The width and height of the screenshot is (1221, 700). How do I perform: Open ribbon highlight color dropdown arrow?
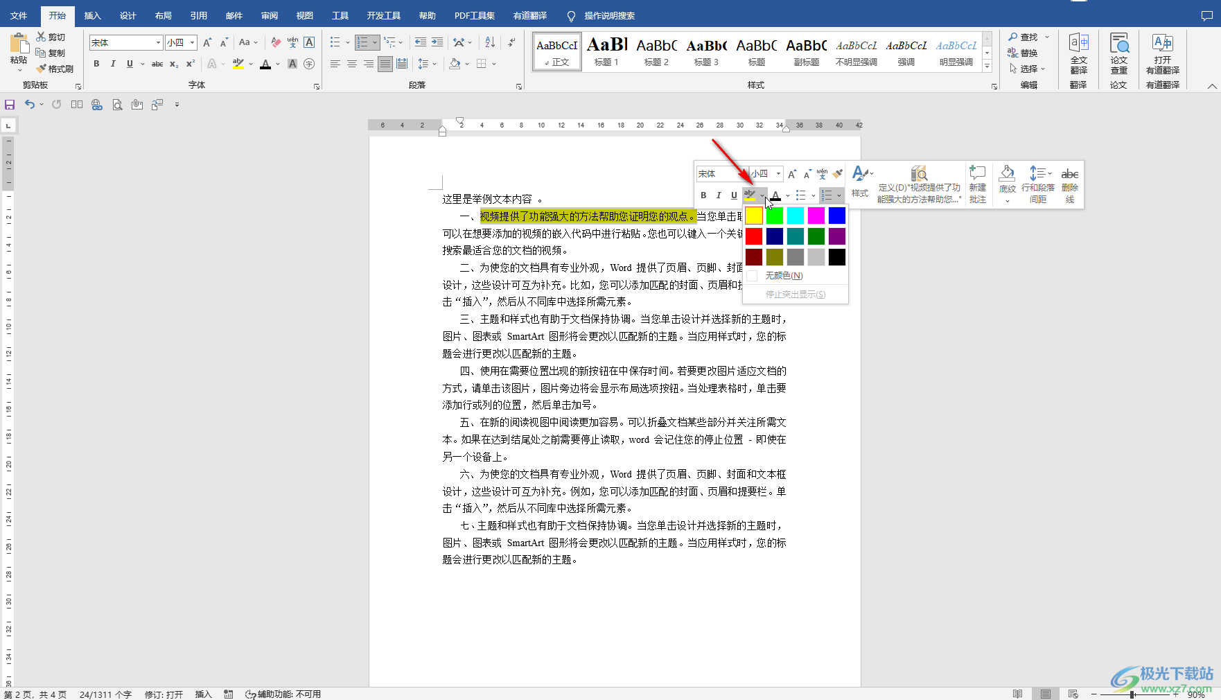point(251,64)
